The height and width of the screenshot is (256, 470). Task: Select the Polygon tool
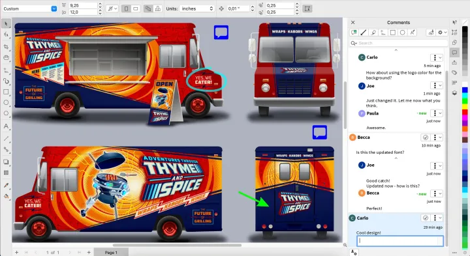tap(6, 113)
